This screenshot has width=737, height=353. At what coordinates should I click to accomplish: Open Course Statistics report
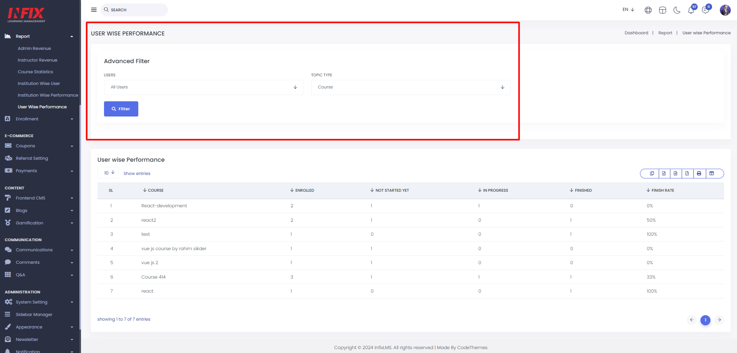click(35, 72)
